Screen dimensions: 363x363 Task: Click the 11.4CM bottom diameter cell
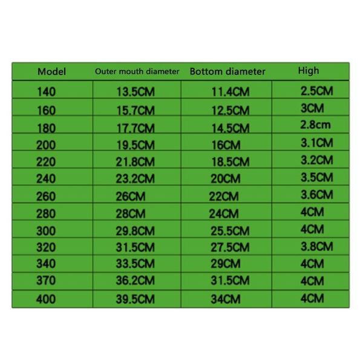click(x=230, y=93)
